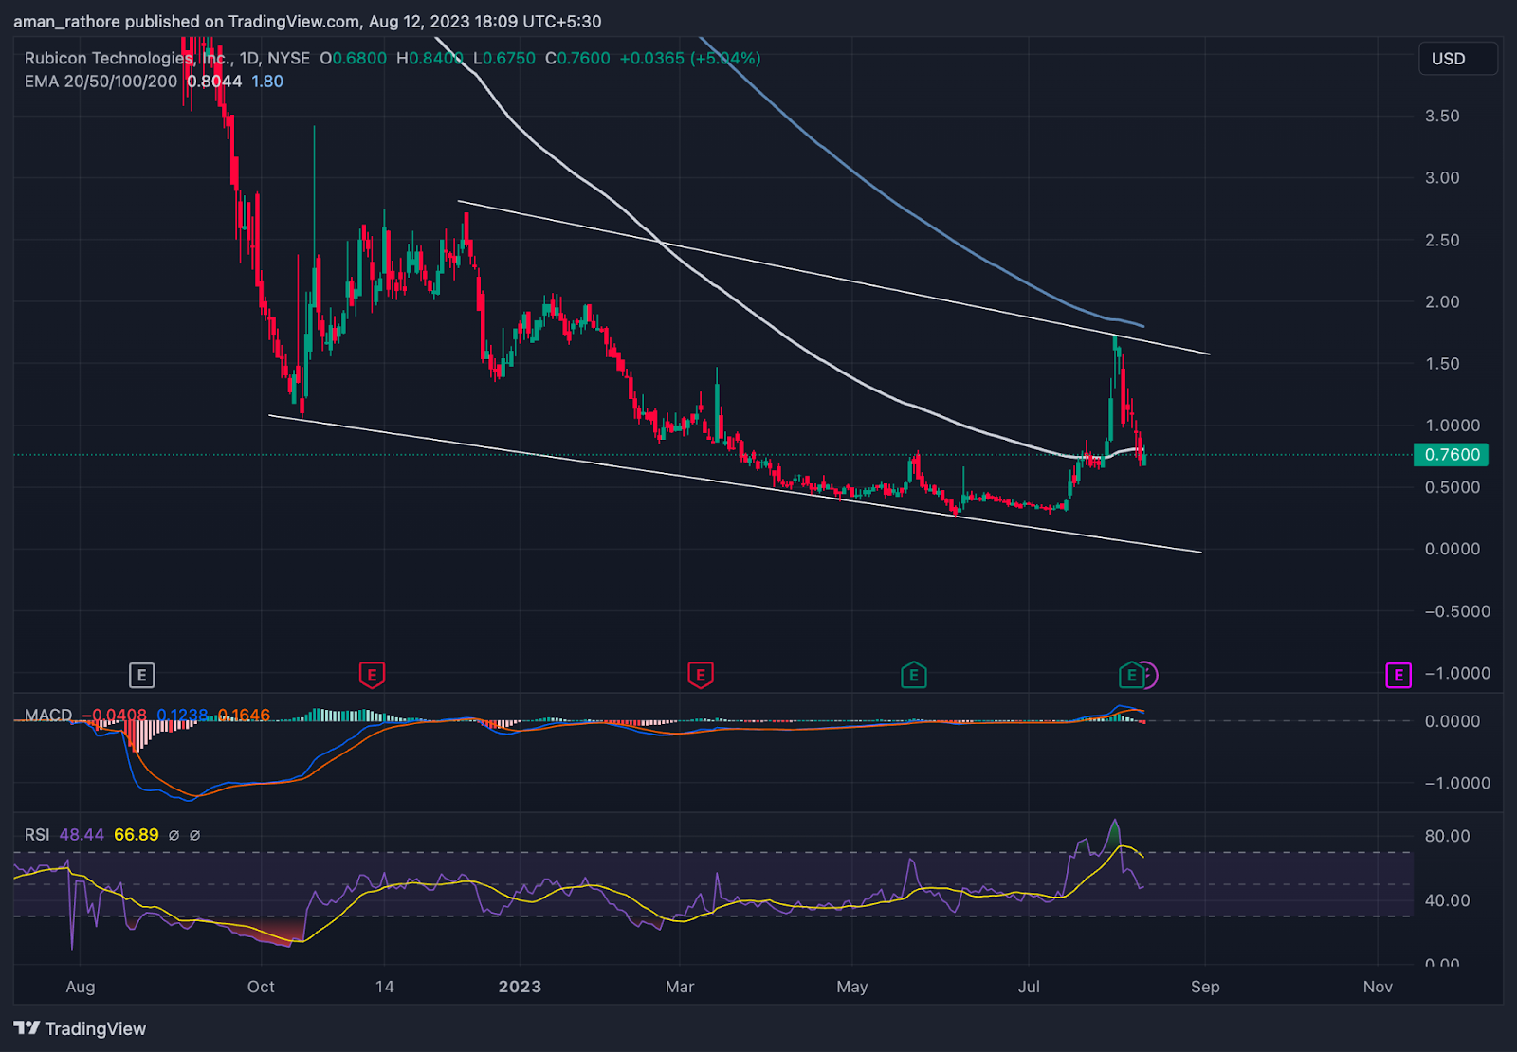Screen dimensions: 1517x1052
Task: Click the 2.00 price axis label
Action: point(1442,301)
